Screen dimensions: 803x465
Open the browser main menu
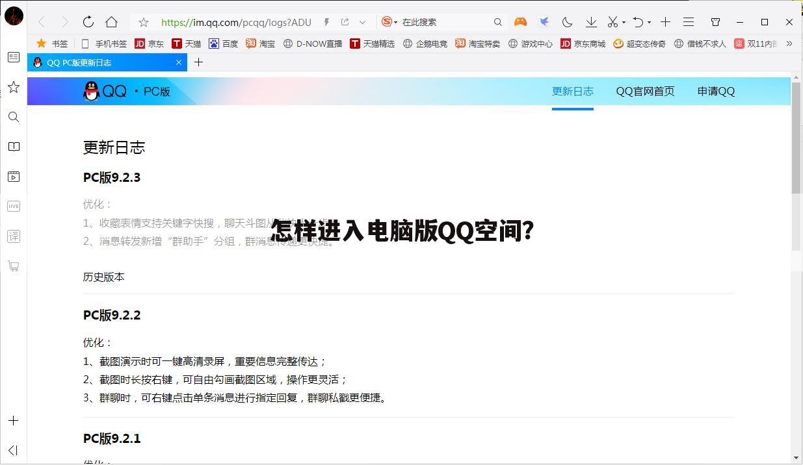coord(689,22)
